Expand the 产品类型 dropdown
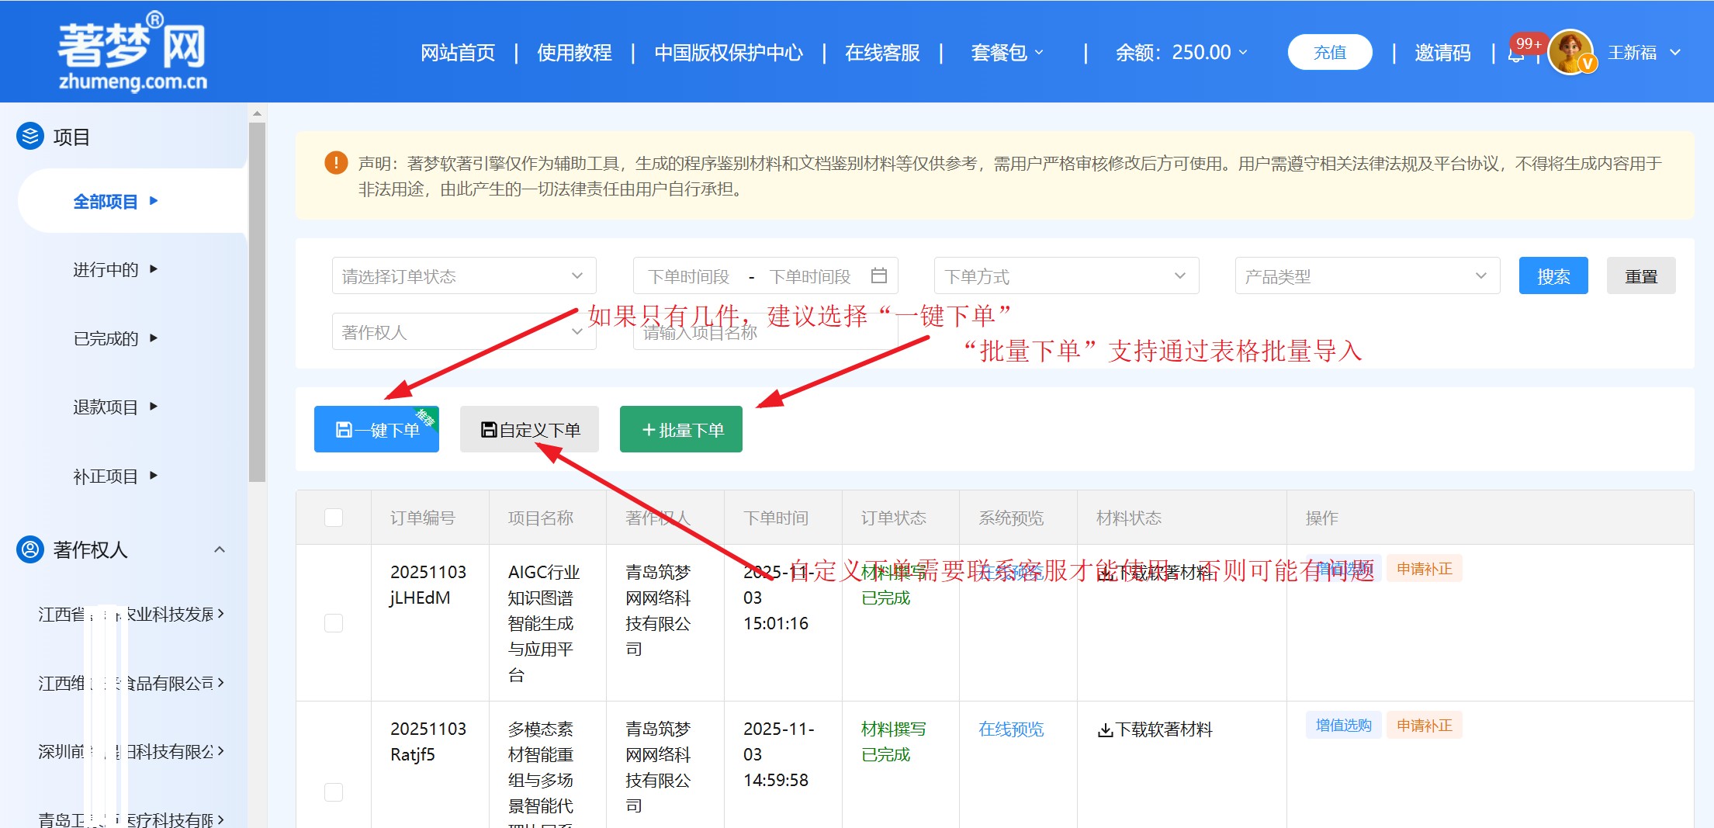 pos(1366,276)
